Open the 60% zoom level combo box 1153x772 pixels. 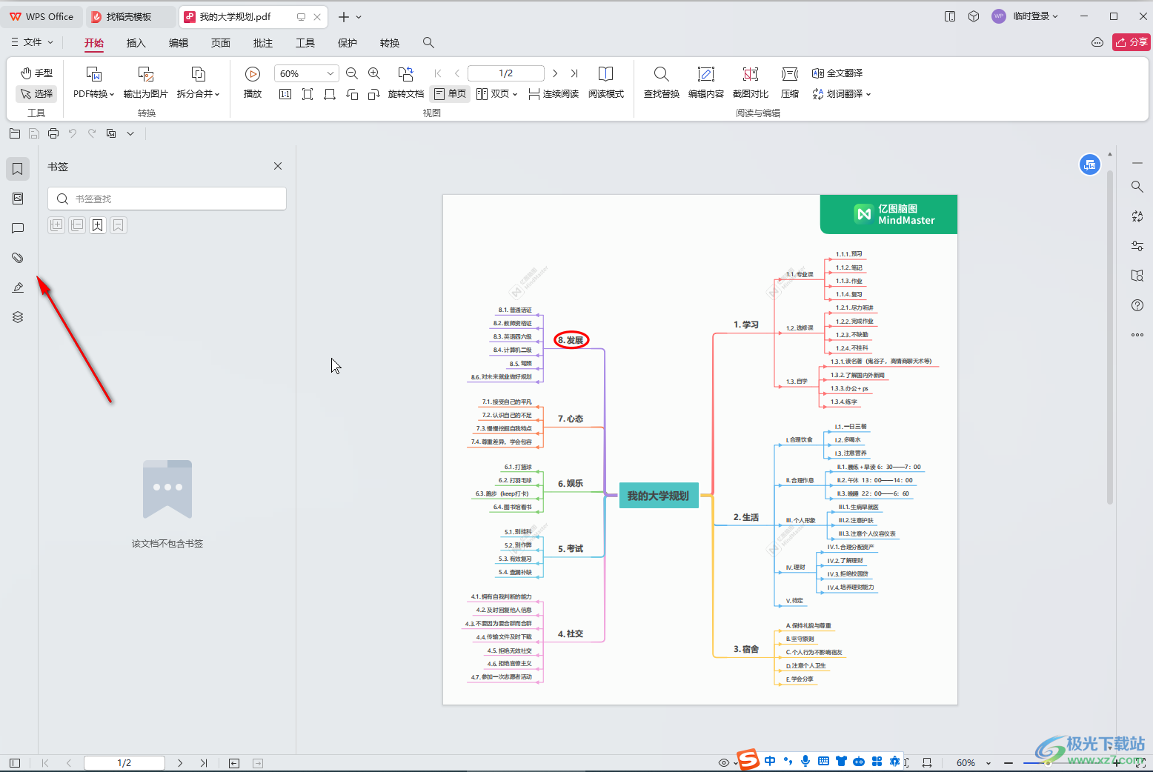pyautogui.click(x=307, y=73)
